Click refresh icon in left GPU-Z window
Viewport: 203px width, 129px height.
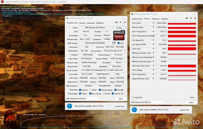[x=121, y=22]
